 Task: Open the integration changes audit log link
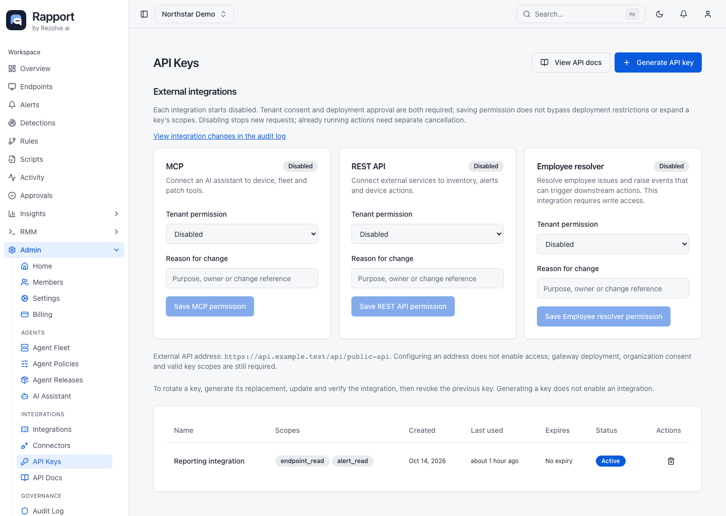(x=219, y=136)
